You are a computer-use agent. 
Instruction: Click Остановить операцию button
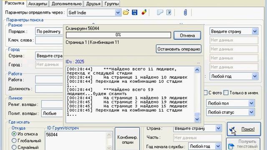click(179, 49)
